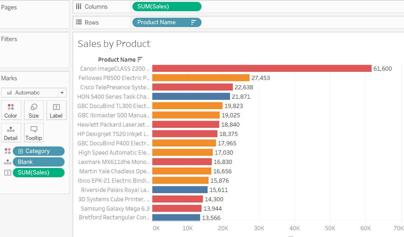Select the Fellowes PB500 orange bar

[x=201, y=78]
